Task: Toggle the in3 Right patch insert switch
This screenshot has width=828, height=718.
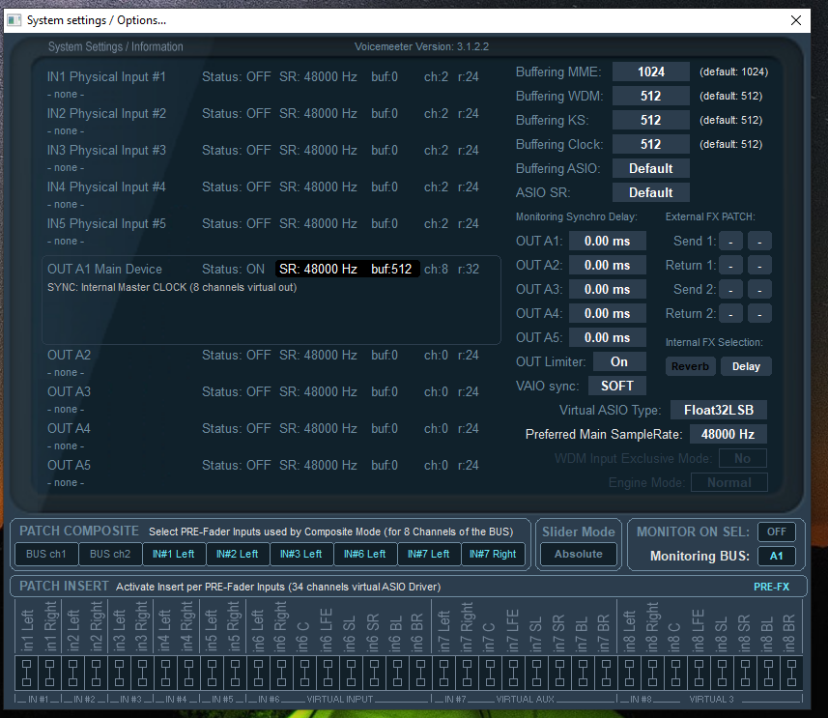Action: coord(142,673)
